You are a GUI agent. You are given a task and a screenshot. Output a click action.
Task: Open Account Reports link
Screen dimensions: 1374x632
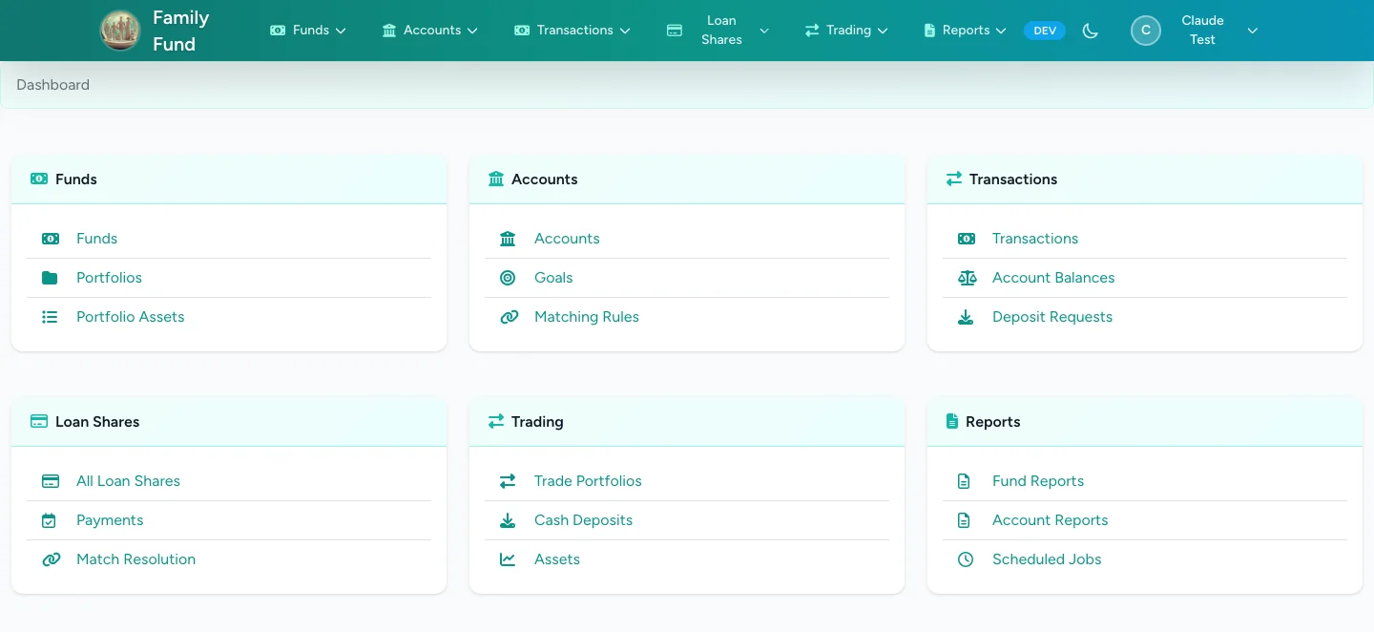(1051, 520)
